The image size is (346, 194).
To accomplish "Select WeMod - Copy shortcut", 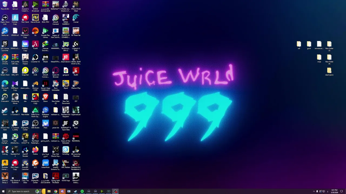I will click(x=25, y=46).
